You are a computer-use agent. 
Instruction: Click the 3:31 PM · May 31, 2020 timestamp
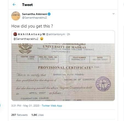[x=25, y=106]
